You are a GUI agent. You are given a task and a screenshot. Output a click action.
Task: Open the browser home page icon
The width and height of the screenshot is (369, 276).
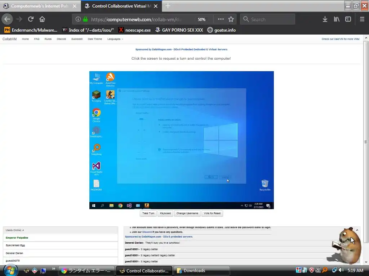42,19
